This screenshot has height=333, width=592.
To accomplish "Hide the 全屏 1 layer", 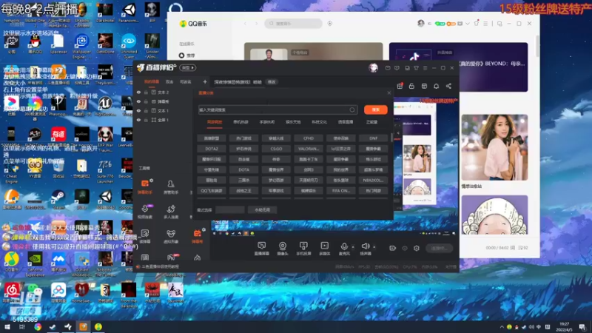I will (138, 120).
